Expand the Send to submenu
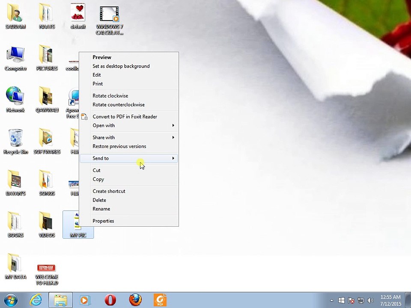 point(129,158)
